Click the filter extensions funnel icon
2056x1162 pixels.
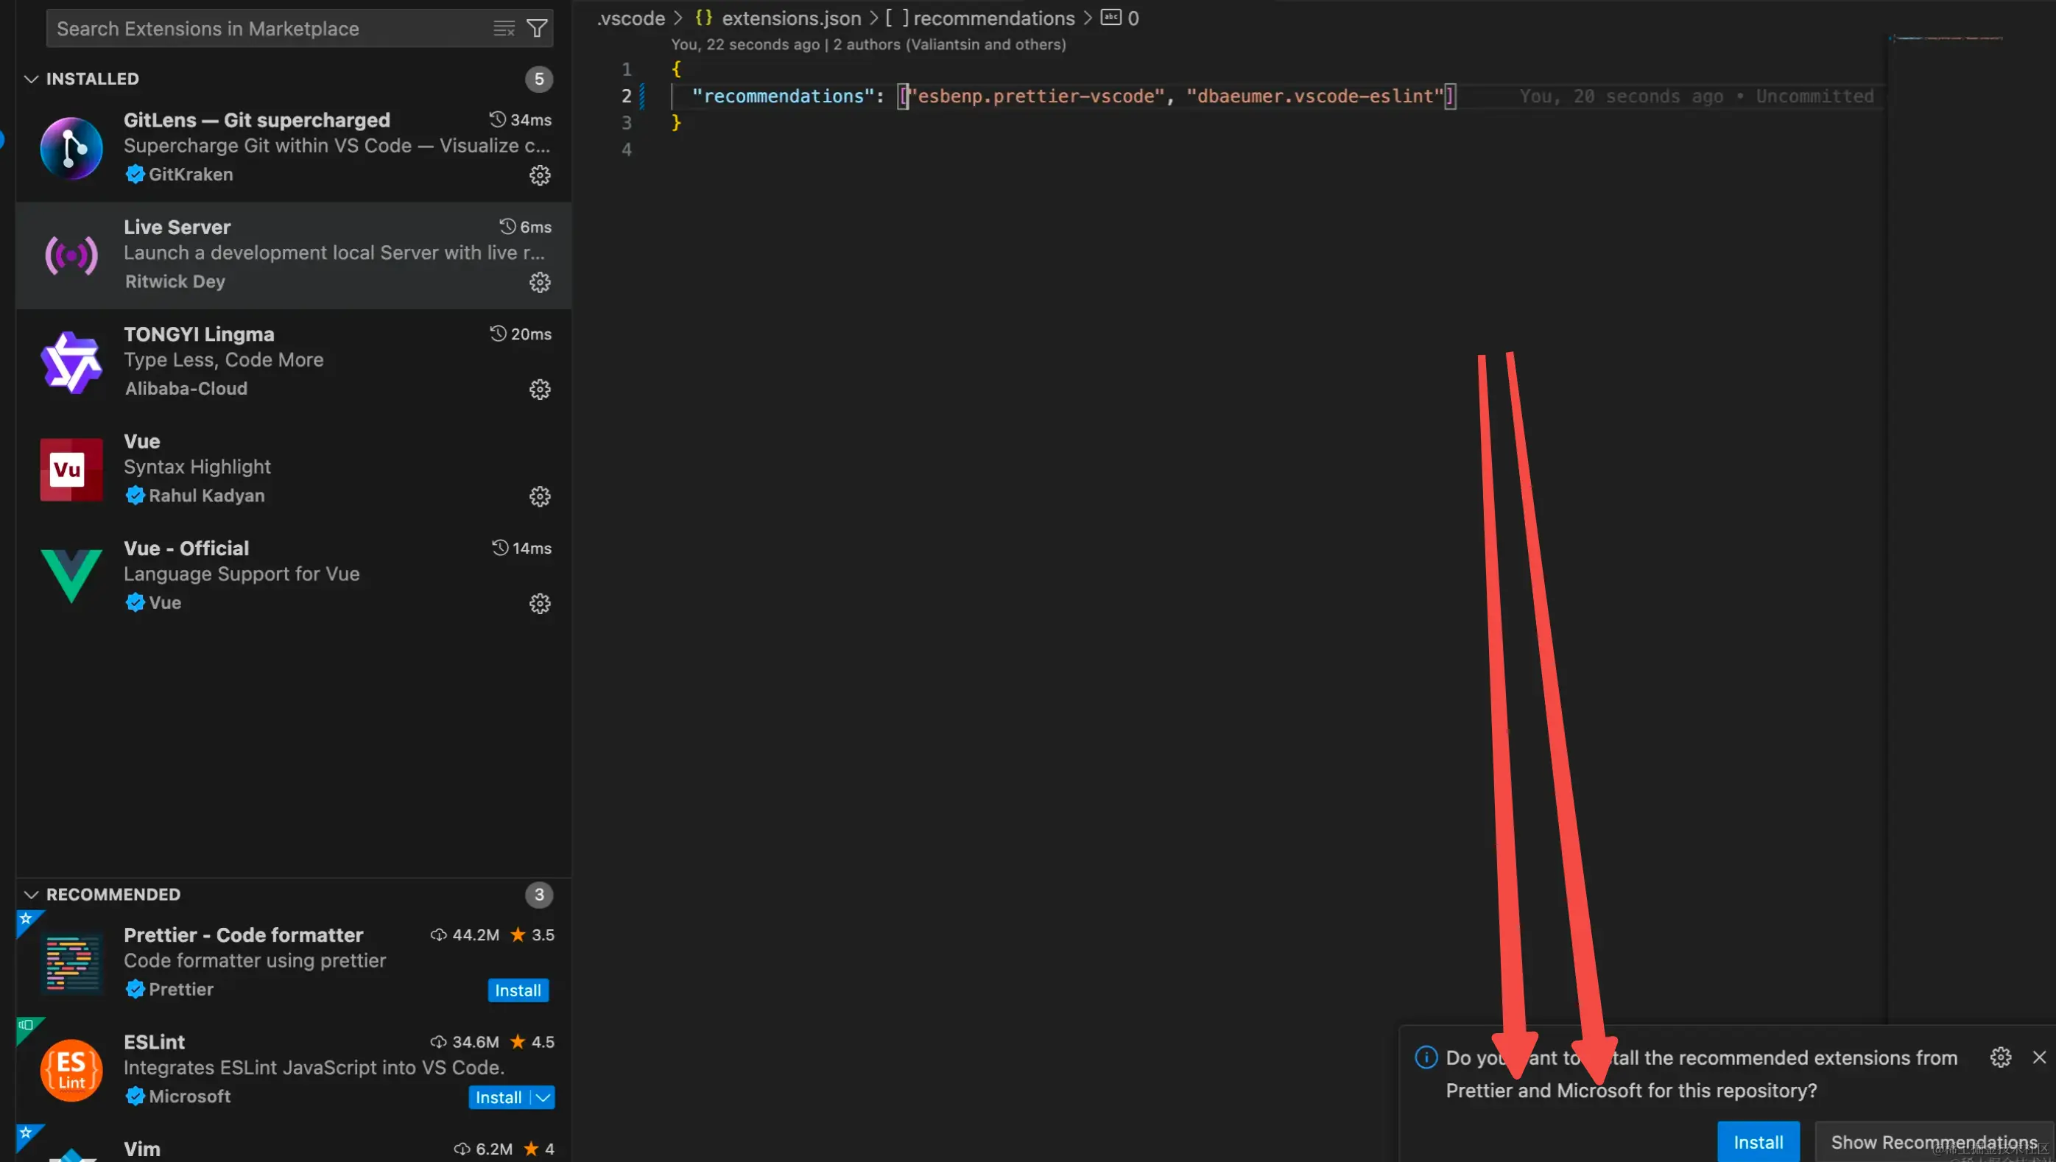tap(537, 29)
